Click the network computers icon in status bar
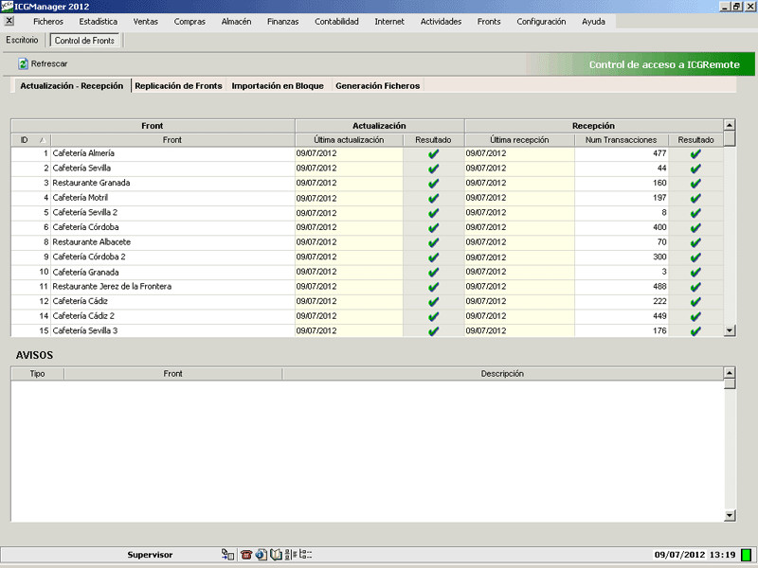The image size is (758, 568). click(227, 555)
